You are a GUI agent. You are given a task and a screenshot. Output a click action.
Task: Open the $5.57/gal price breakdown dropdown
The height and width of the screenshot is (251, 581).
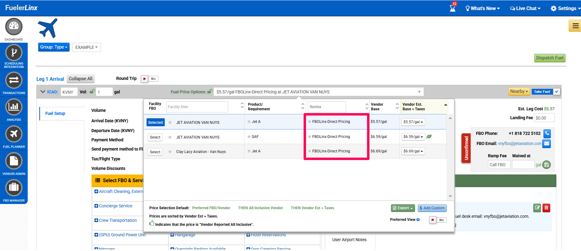413,122
